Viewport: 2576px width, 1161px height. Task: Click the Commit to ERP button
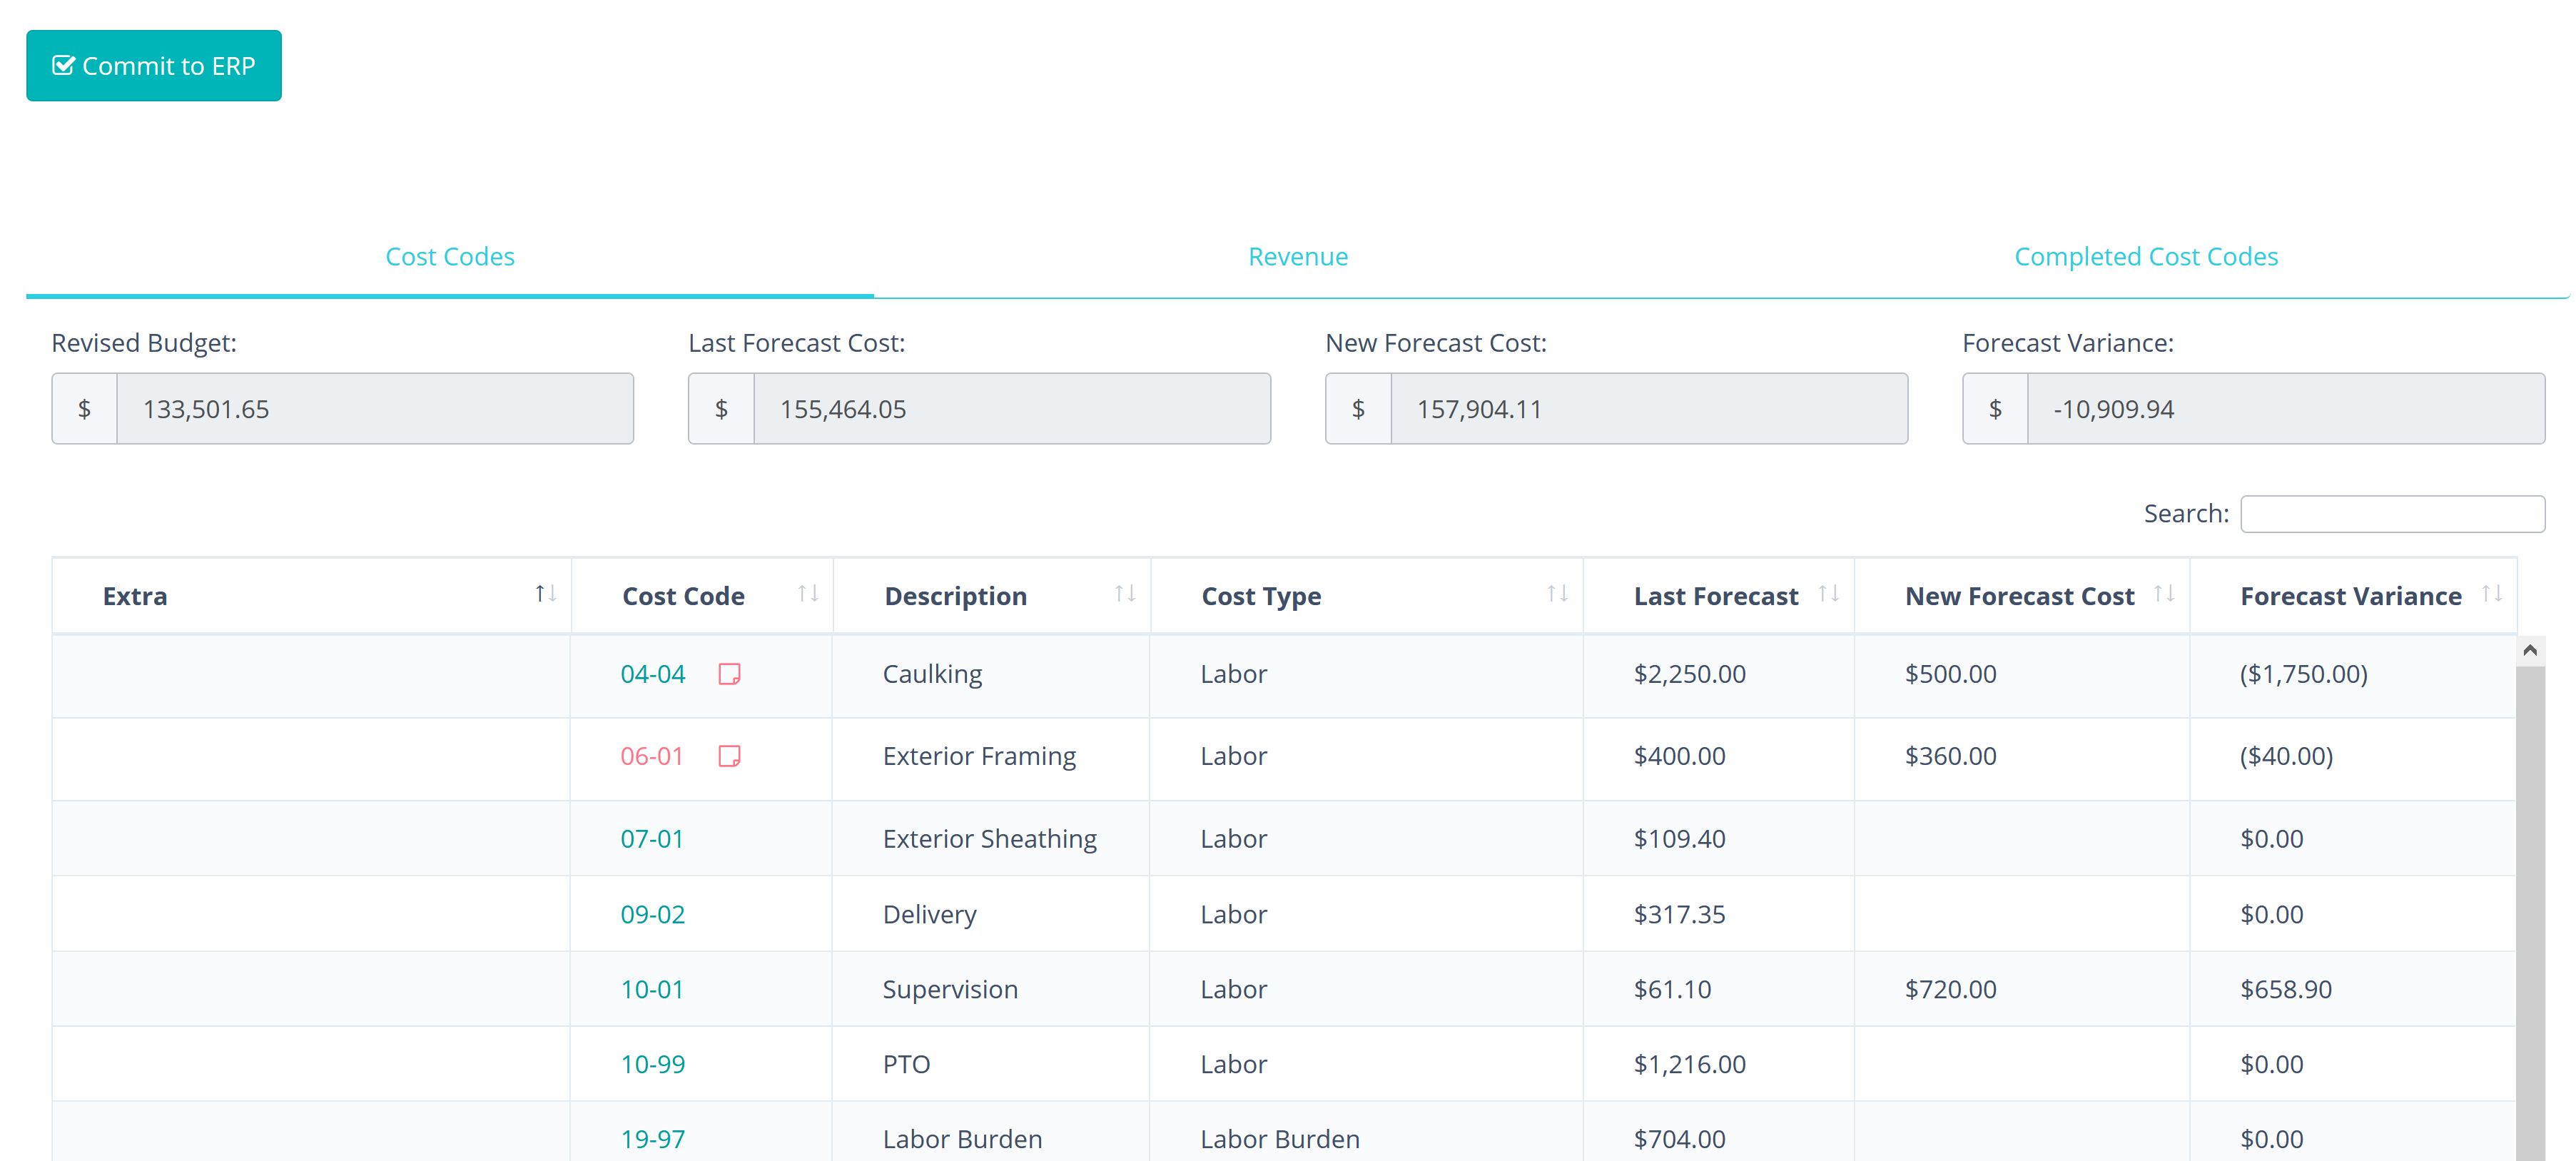154,66
